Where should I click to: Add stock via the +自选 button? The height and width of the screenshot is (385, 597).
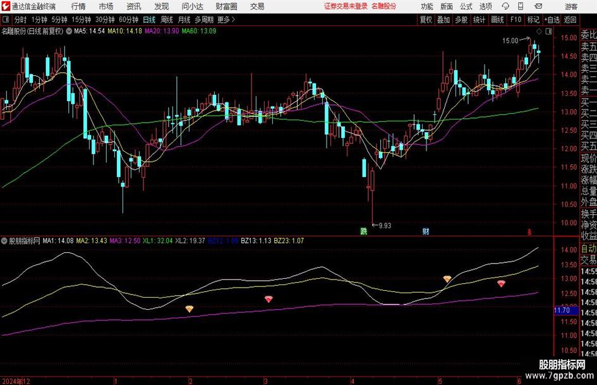point(552,20)
